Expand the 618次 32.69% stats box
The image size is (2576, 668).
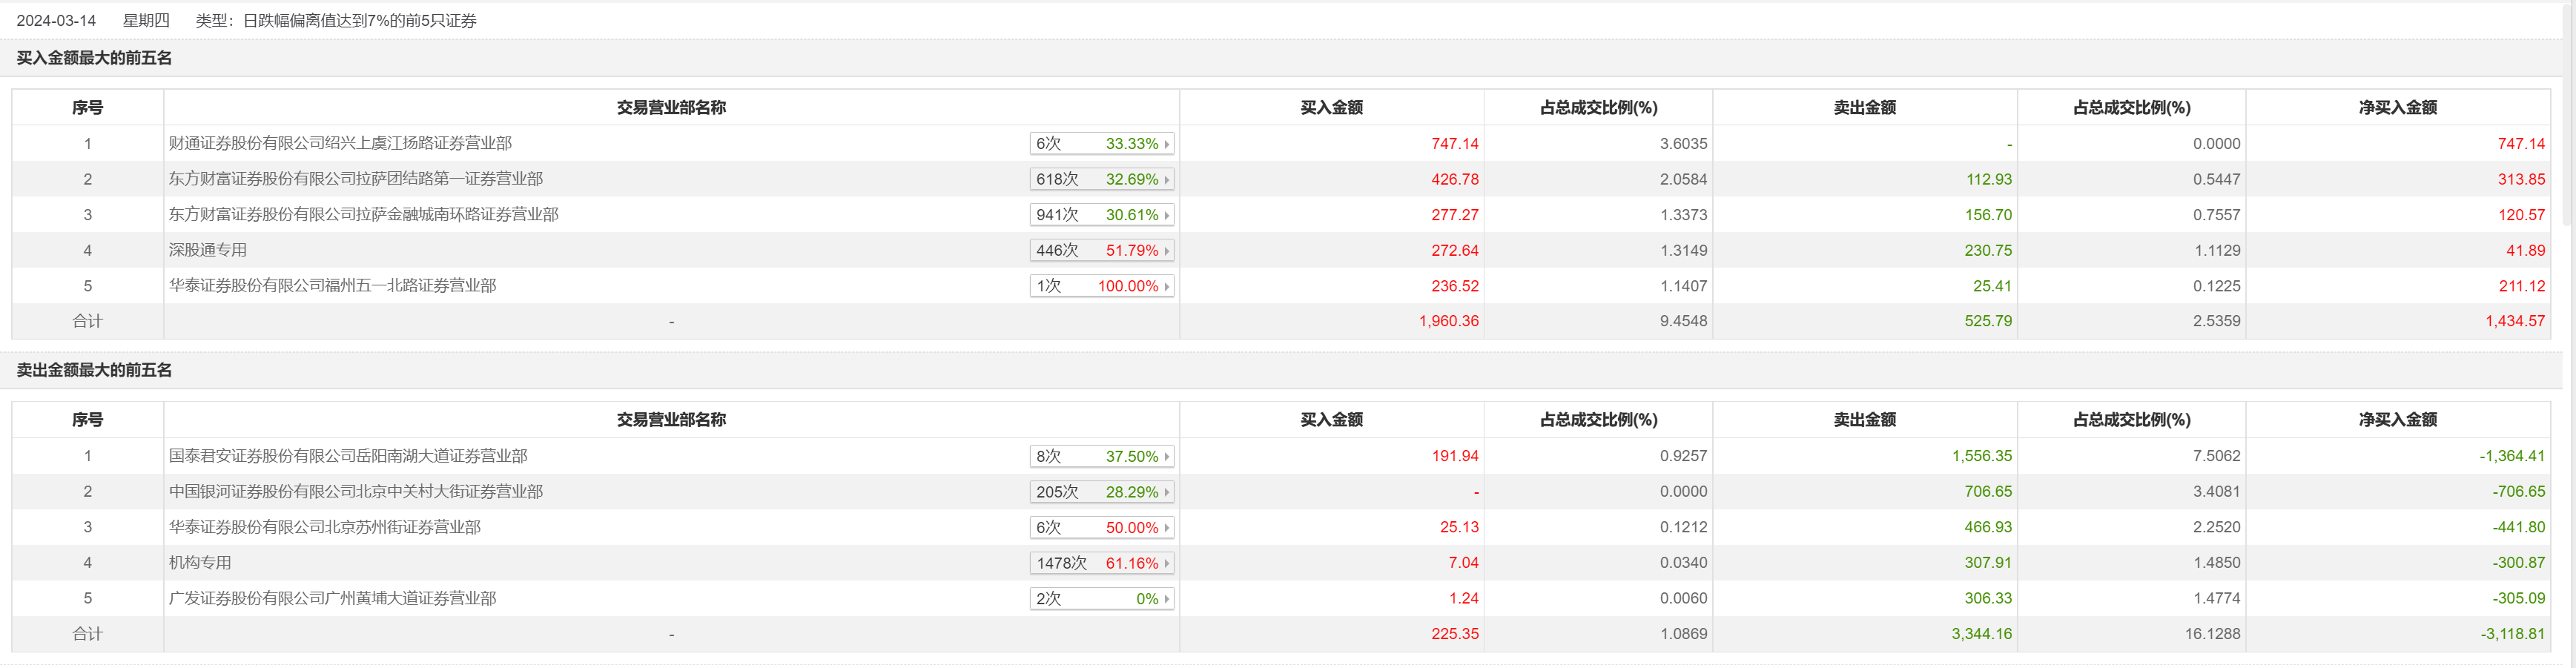(1101, 180)
